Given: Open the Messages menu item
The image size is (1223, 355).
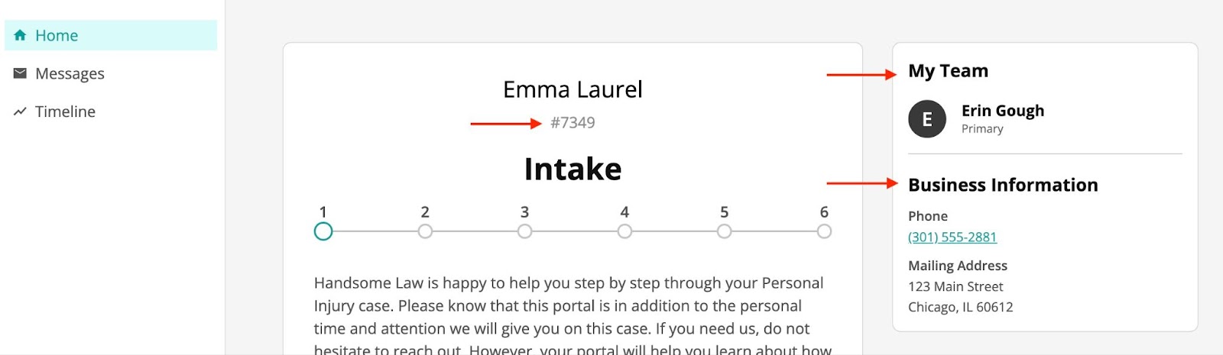Looking at the screenshot, I should click(x=111, y=73).
